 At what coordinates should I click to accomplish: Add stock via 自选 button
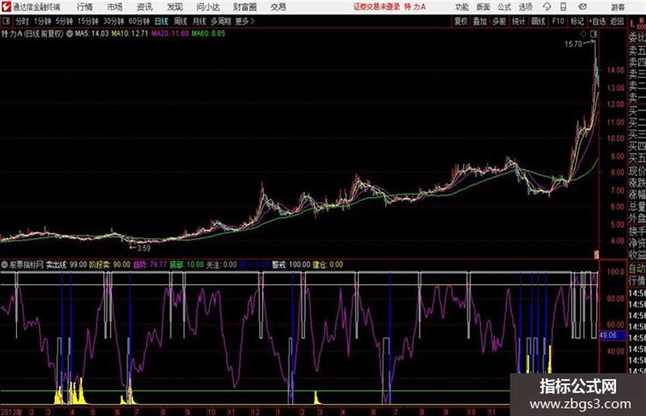(x=597, y=21)
